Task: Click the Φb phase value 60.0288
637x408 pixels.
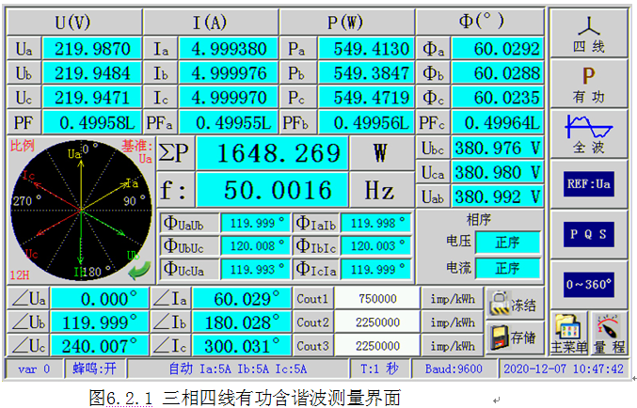Action: tap(498, 73)
